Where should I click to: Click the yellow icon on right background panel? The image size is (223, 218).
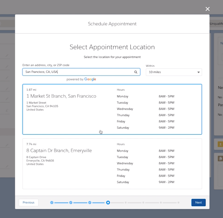[x=220, y=144]
